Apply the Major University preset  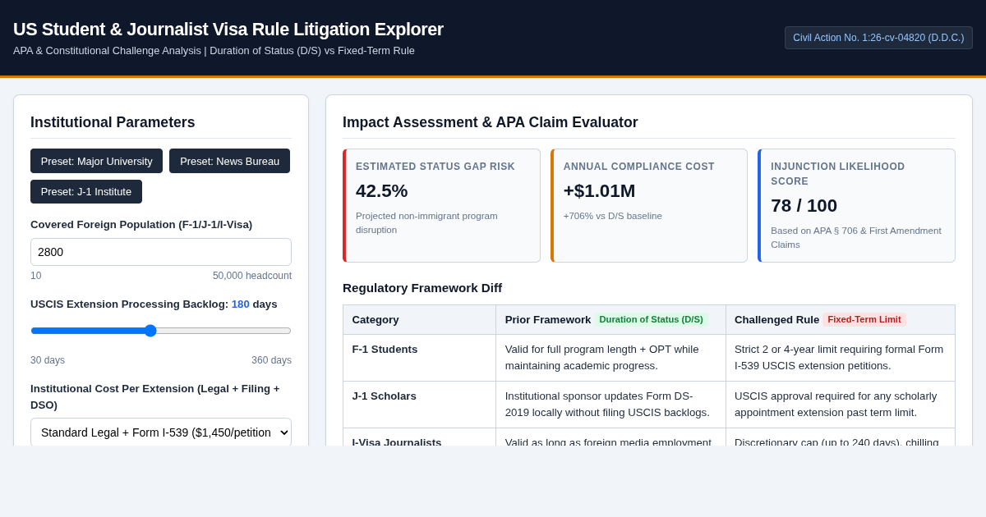(96, 161)
